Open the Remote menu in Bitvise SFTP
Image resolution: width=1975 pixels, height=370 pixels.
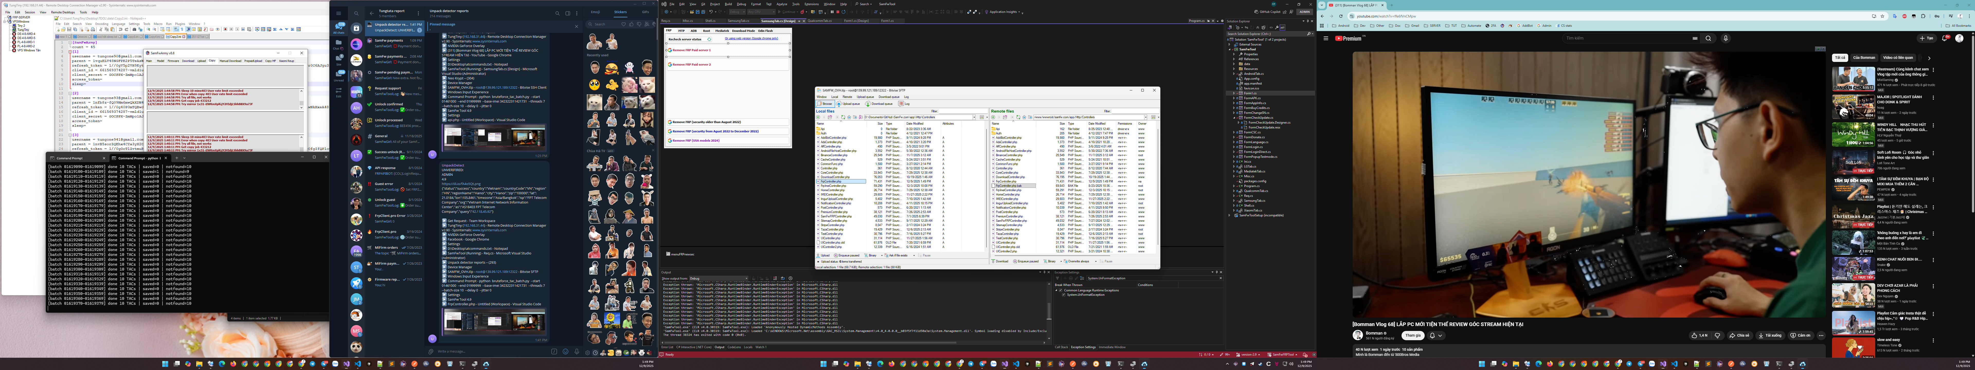(847, 97)
